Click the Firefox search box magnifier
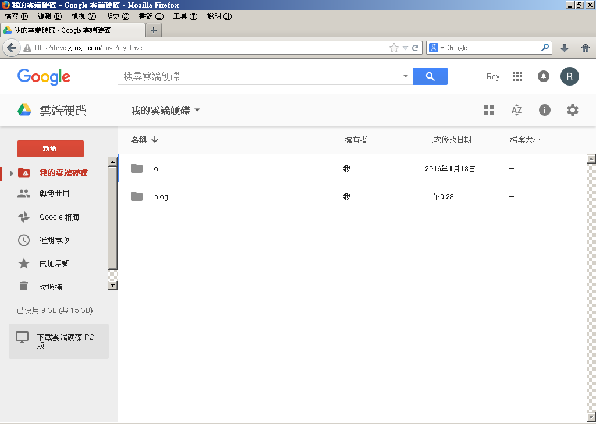 coord(545,48)
